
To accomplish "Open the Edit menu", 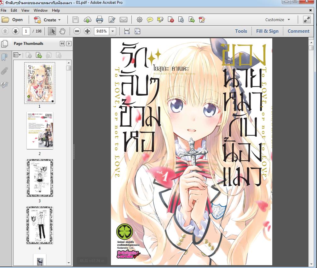I will coord(14,10).
